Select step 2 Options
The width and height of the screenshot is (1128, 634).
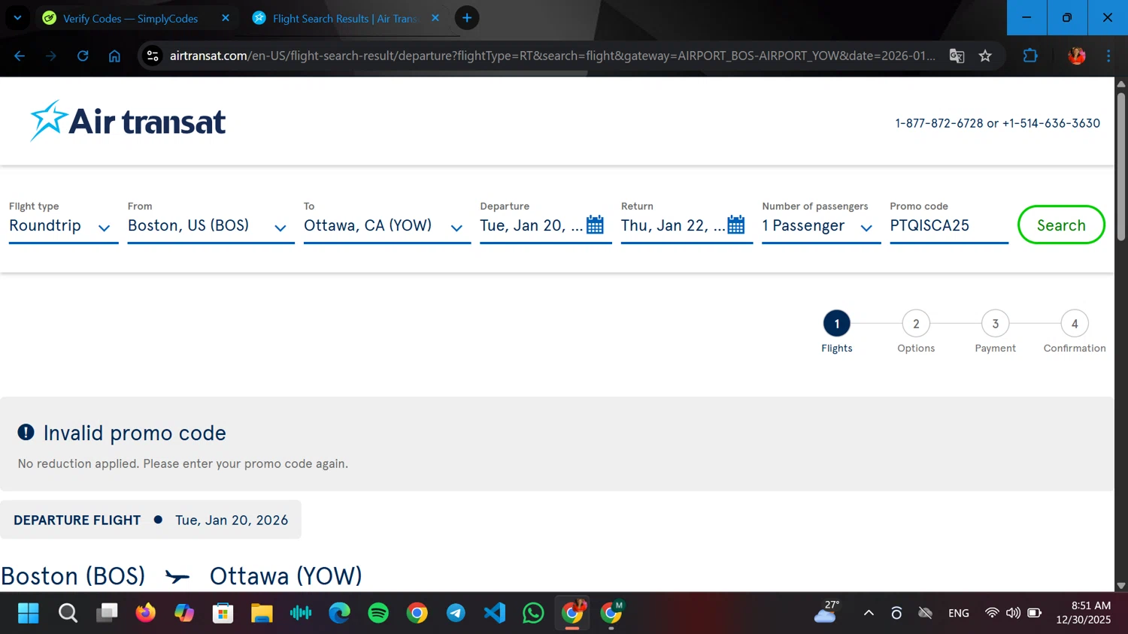click(x=916, y=324)
